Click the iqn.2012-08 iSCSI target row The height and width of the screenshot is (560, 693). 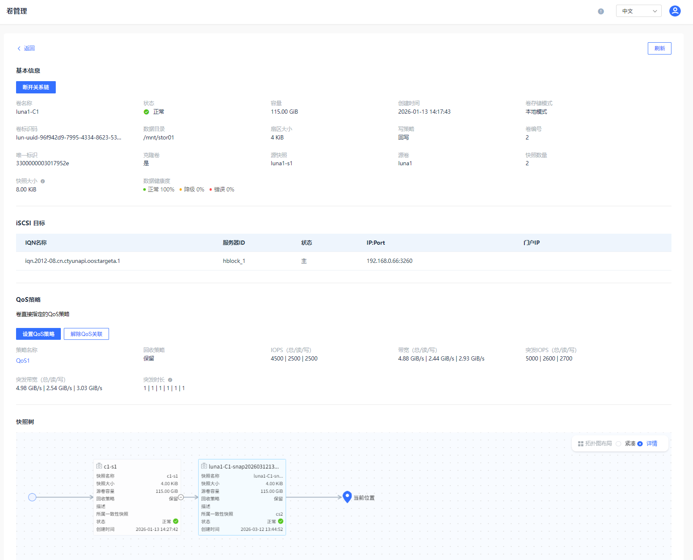72,261
